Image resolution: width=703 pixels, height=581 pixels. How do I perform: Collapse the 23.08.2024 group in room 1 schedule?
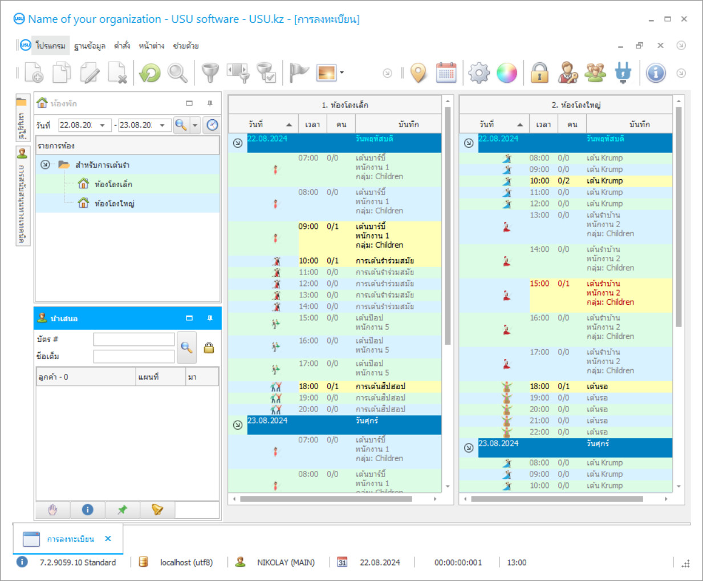coord(238,425)
